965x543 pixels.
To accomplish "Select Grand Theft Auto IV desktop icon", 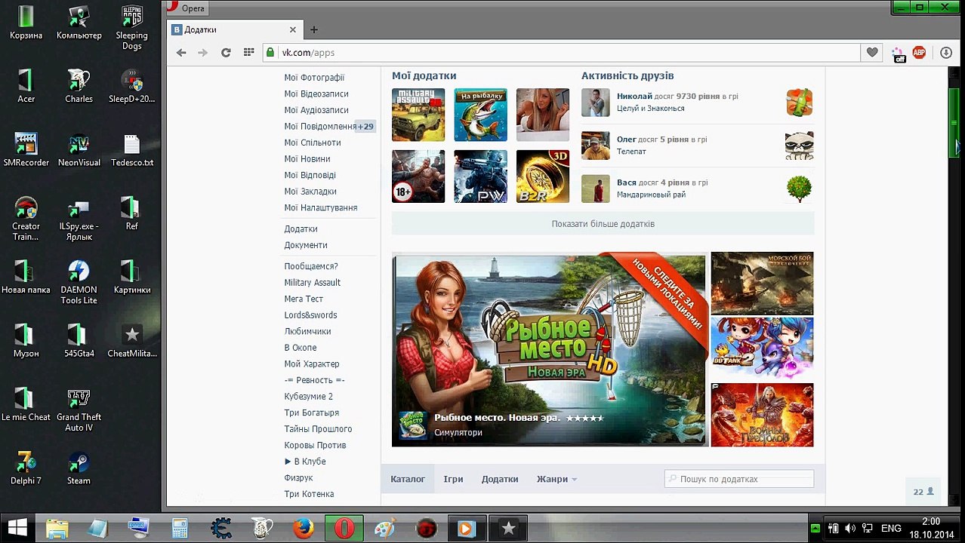I will pyautogui.click(x=79, y=410).
